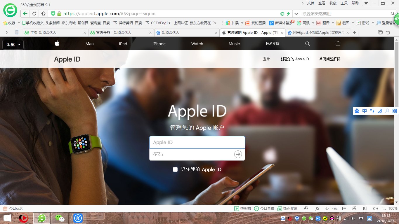Open the Apple store bag icon
The image size is (399, 224).
point(338,43)
